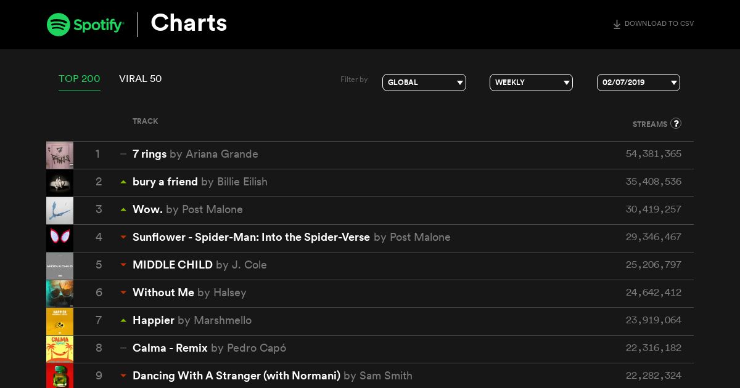Click the Calma Remix album artwork
Viewport: 740px width, 388px height.
coord(60,349)
